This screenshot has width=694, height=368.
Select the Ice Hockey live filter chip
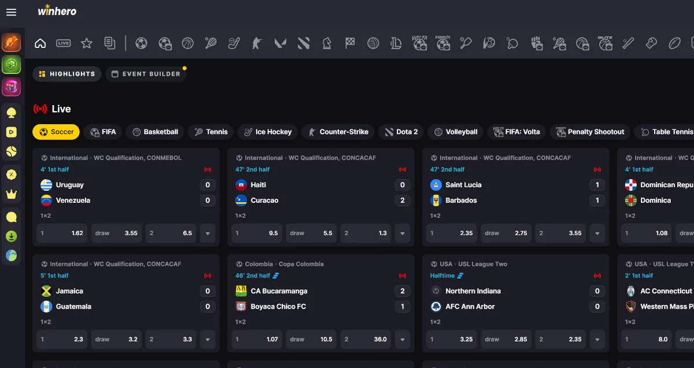[268, 132]
